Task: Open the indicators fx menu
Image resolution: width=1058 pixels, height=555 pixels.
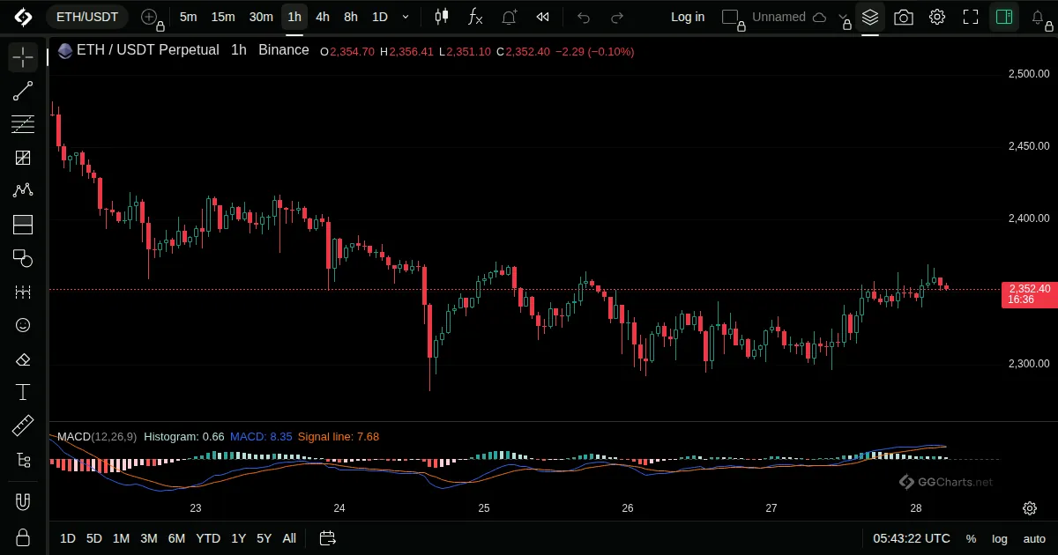Action: pos(475,17)
